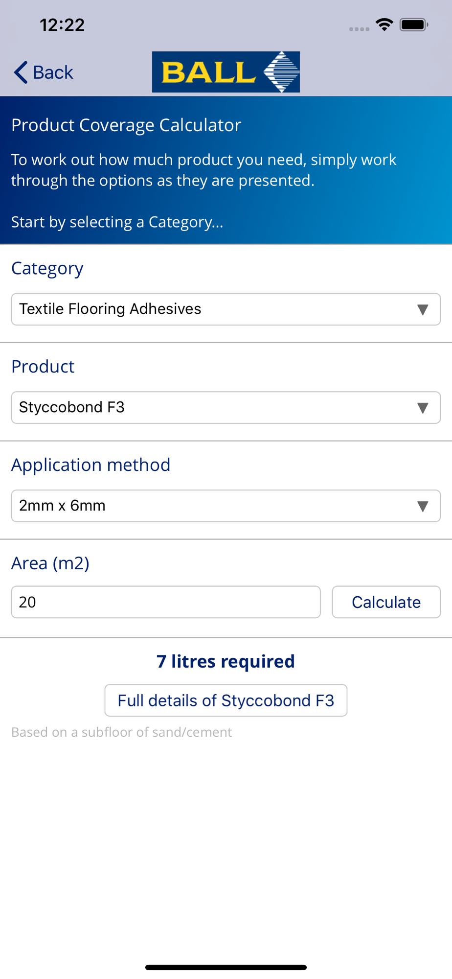Screen dimensions: 452x979
Task: Open Full details of Styccobond F3
Action: (226, 700)
